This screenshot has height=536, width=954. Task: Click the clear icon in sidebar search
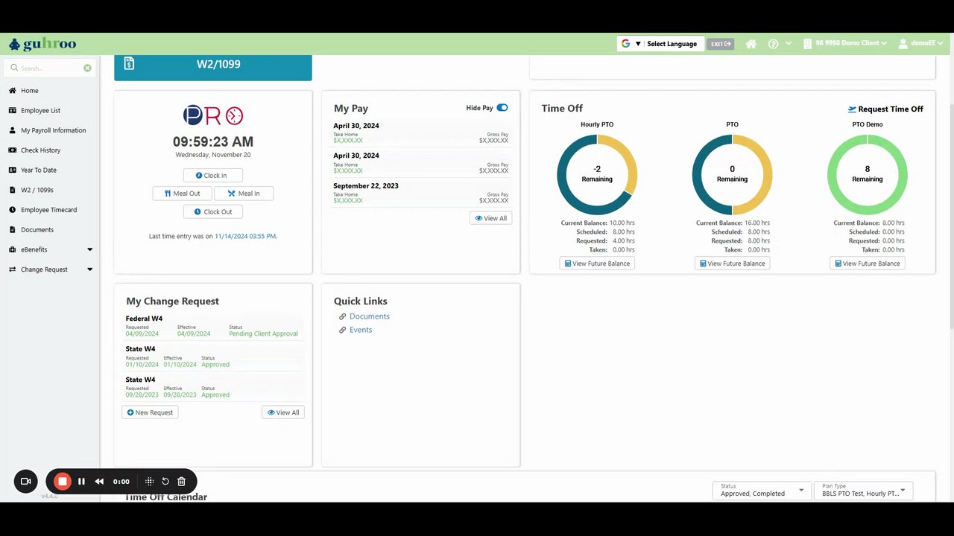87,68
